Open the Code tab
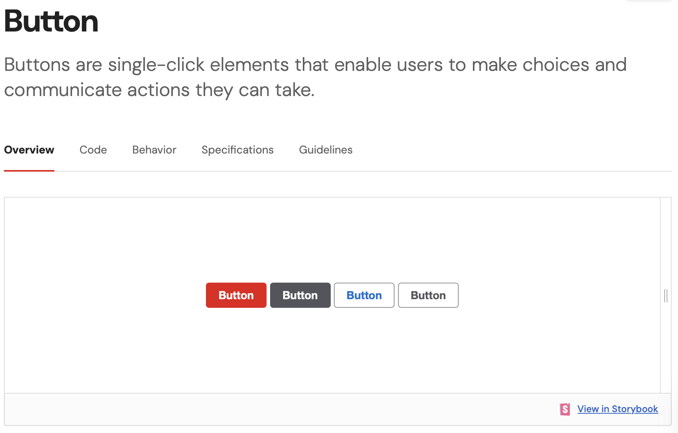This screenshot has width=678, height=433. (x=93, y=150)
